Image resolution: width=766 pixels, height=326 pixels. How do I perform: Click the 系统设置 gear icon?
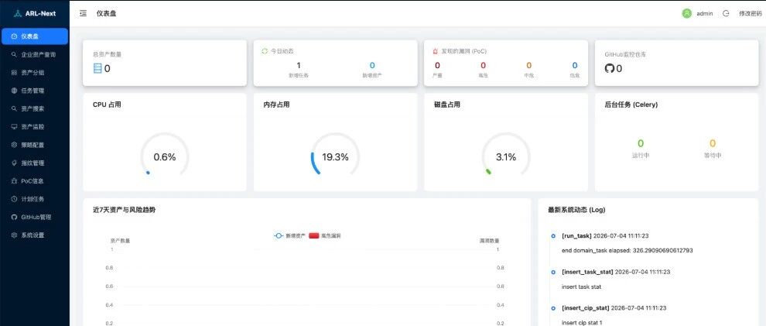pyautogui.click(x=14, y=235)
